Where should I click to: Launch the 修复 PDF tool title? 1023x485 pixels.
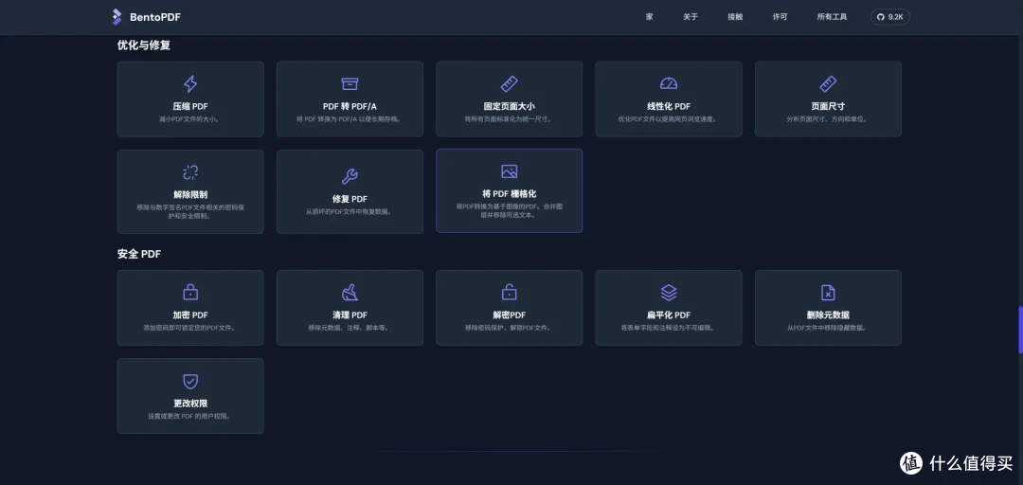coord(350,199)
